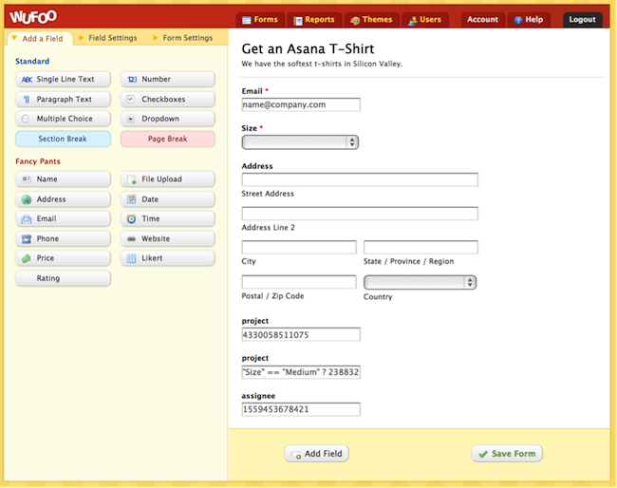
Task: Add a Name field
Action: click(63, 179)
